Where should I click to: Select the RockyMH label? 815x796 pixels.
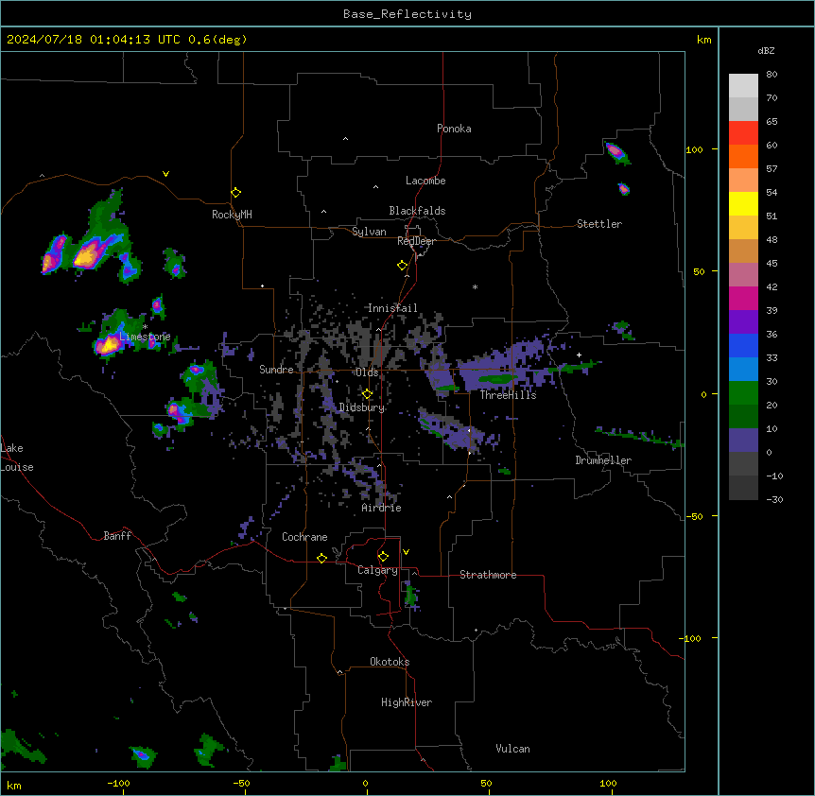pyautogui.click(x=232, y=215)
